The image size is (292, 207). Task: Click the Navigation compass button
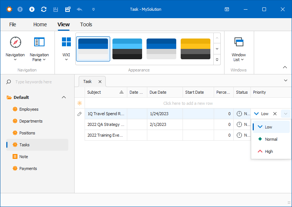tap(15, 49)
